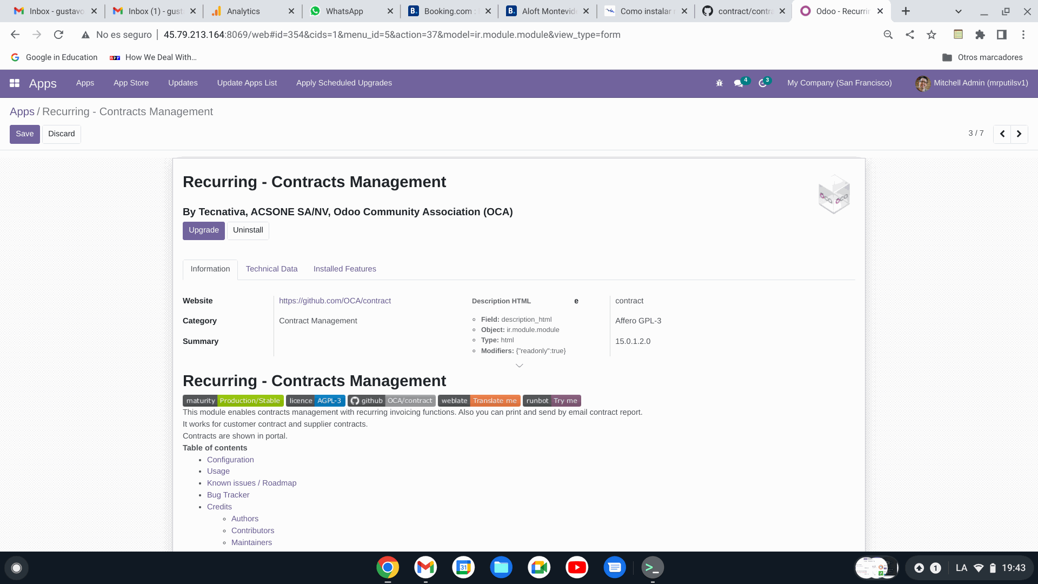Open Mitchell Admin user menu

(972, 83)
